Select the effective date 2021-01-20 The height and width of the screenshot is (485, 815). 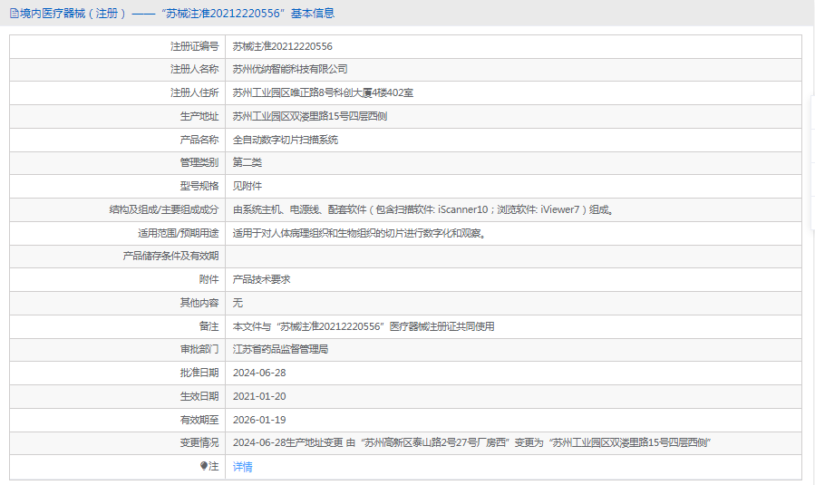point(259,396)
